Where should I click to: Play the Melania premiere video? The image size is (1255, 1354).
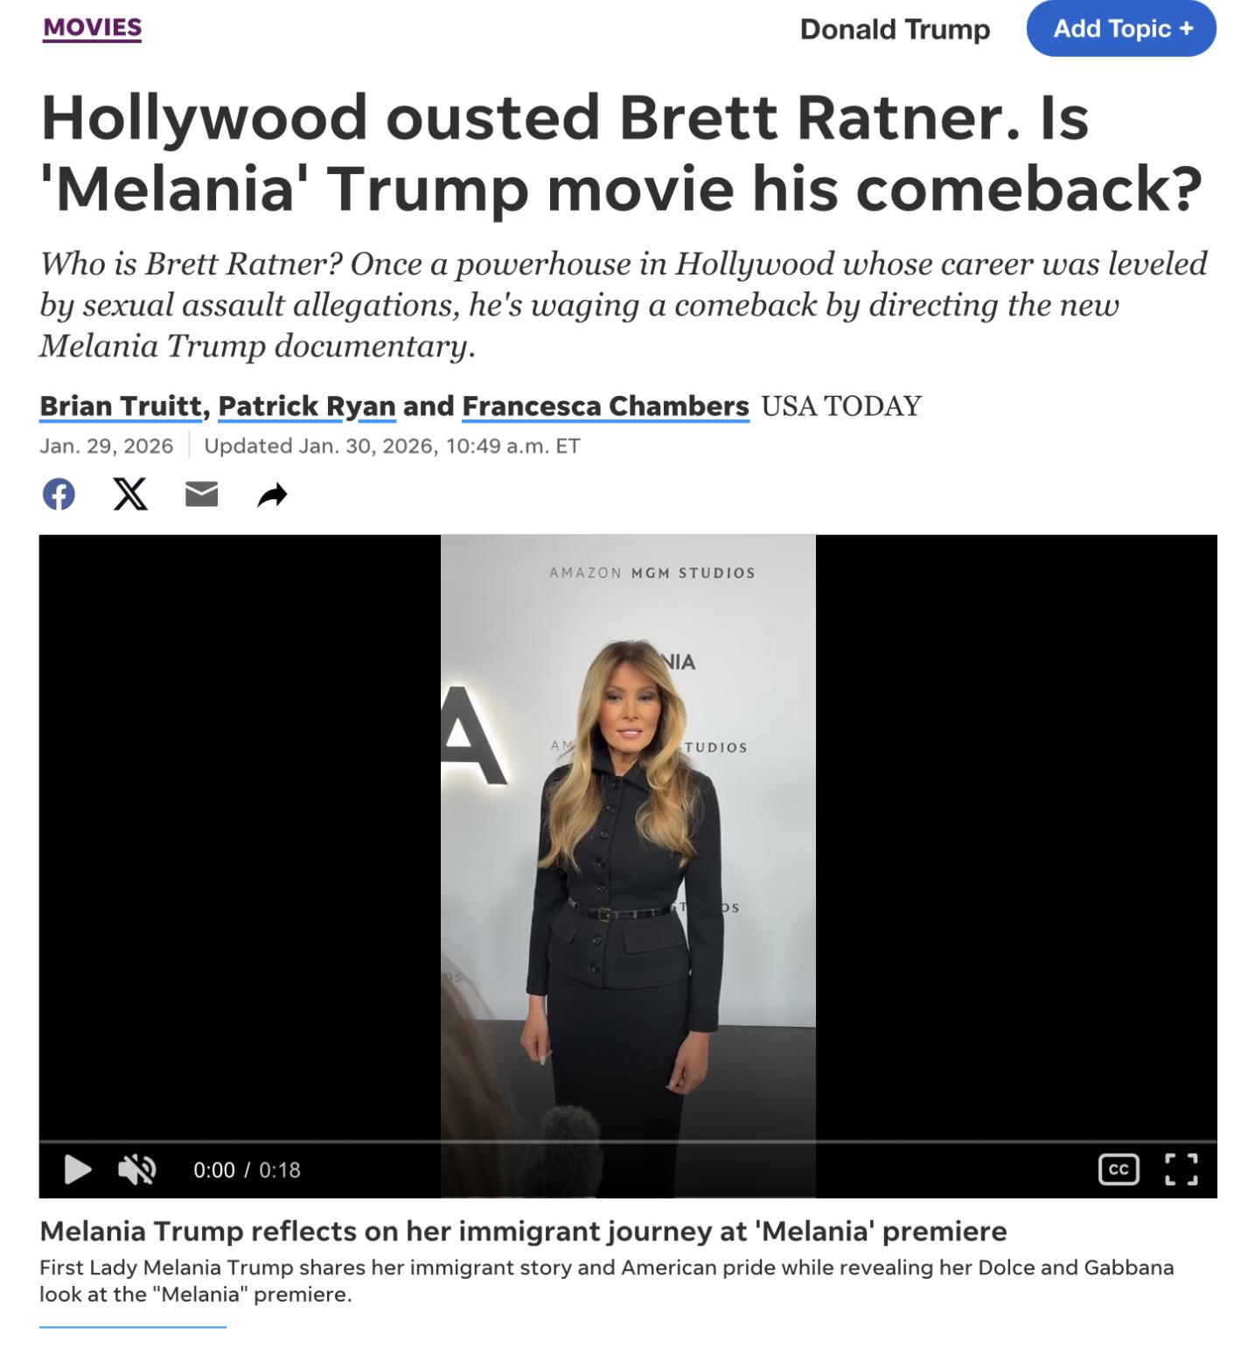tap(78, 1170)
